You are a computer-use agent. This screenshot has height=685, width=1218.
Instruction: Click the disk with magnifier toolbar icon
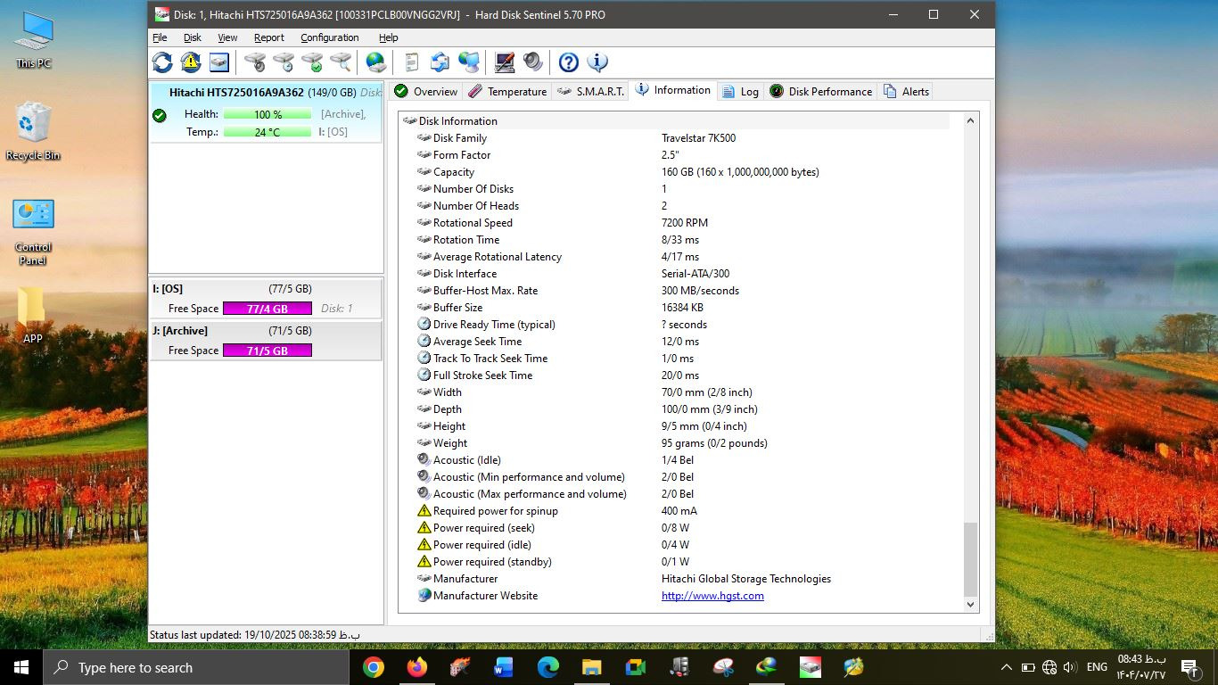point(341,62)
